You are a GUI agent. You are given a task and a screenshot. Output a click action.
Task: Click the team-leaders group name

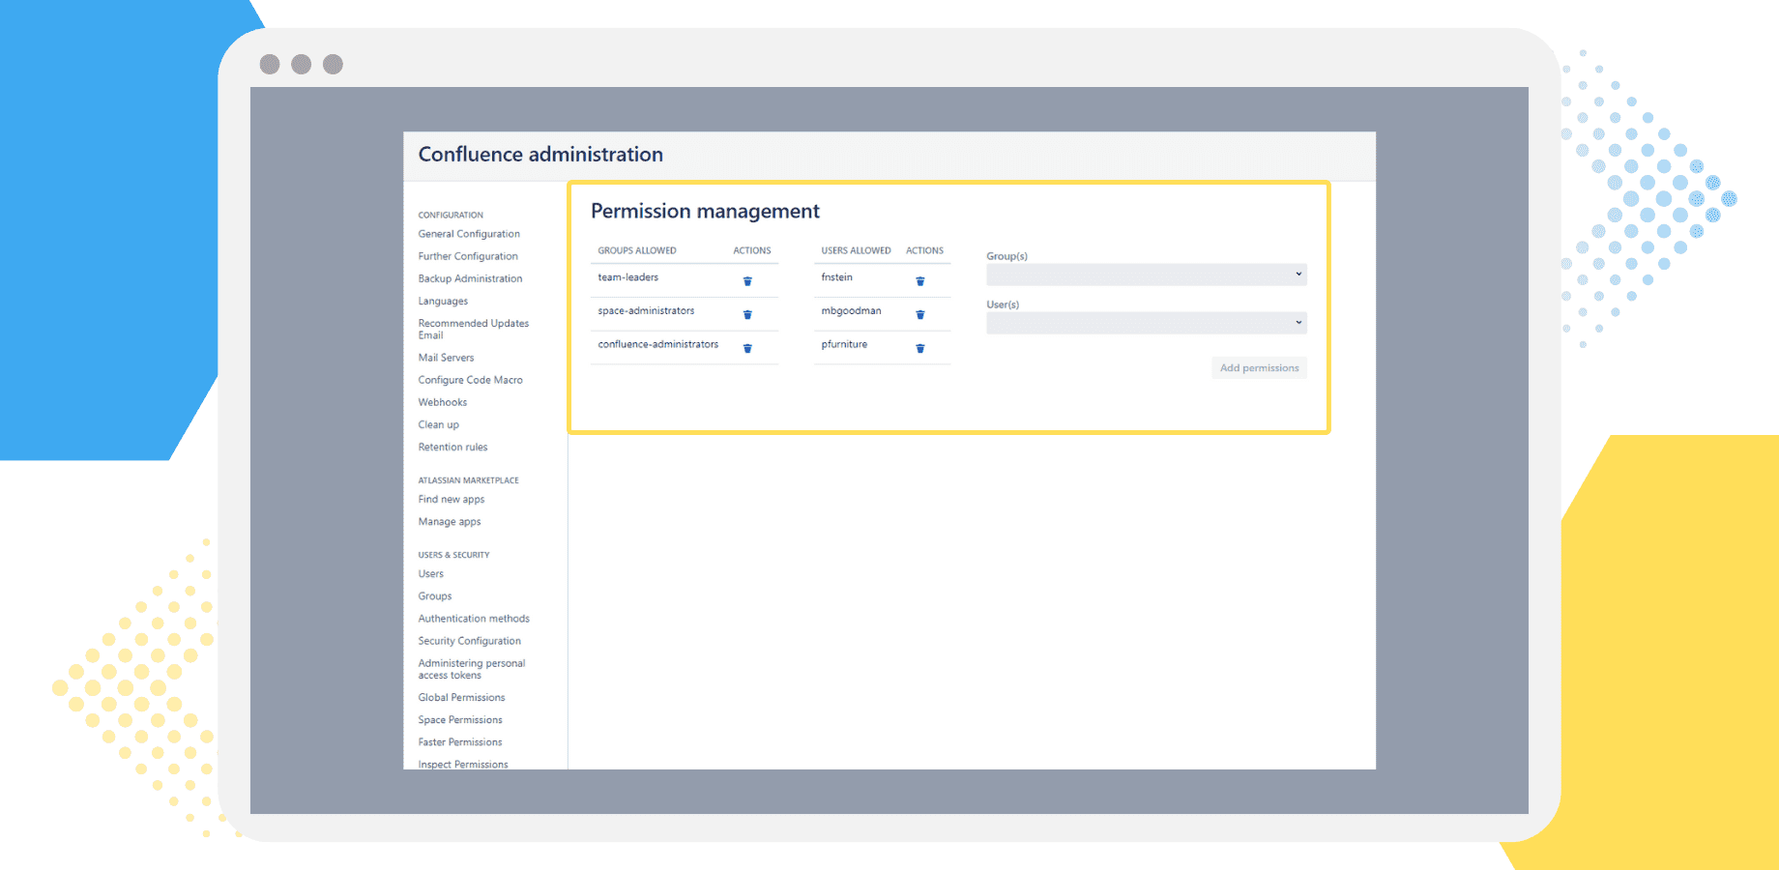click(x=628, y=277)
